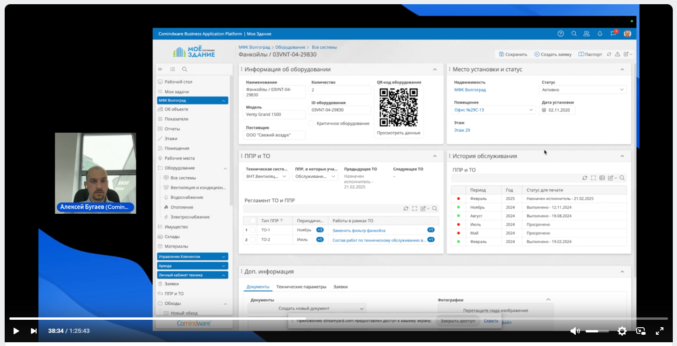Click the warning triangle icon in form toolbar
Image resolution: width=677 pixels, height=346 pixels.
pos(617,54)
